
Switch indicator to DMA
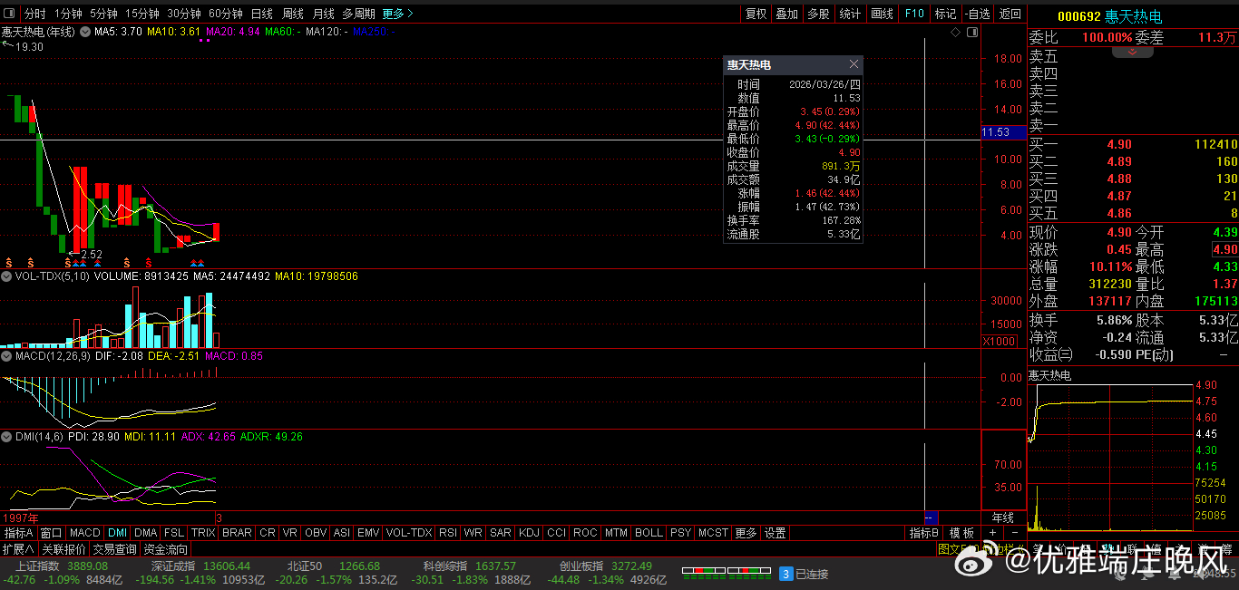146,533
